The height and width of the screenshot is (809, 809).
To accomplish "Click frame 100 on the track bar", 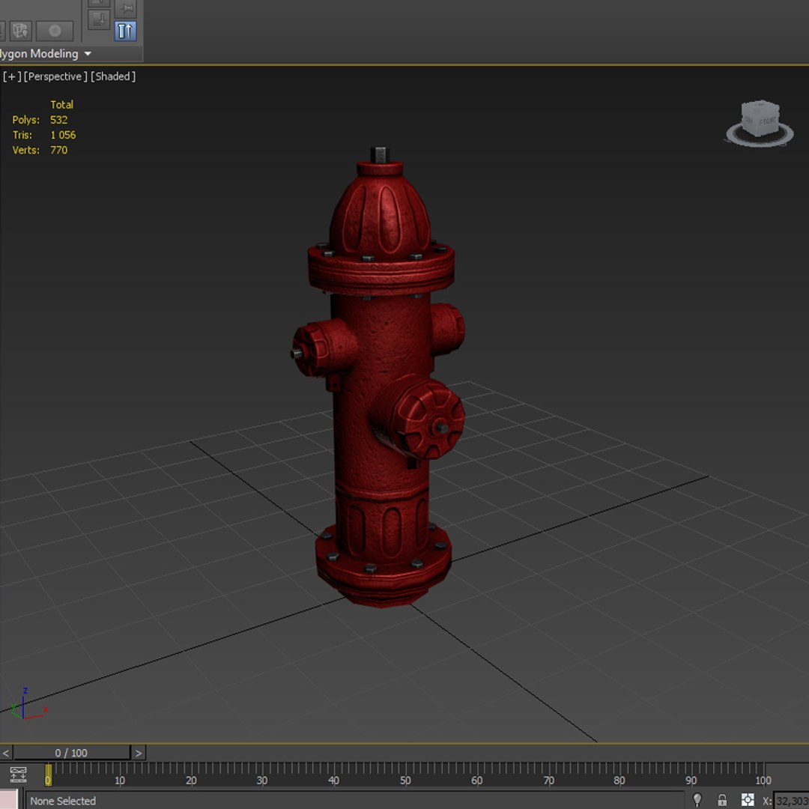I will click(763, 780).
